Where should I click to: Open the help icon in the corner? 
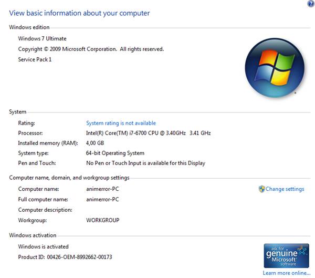point(311,4)
